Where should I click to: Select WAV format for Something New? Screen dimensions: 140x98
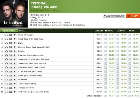(x=130, y=63)
